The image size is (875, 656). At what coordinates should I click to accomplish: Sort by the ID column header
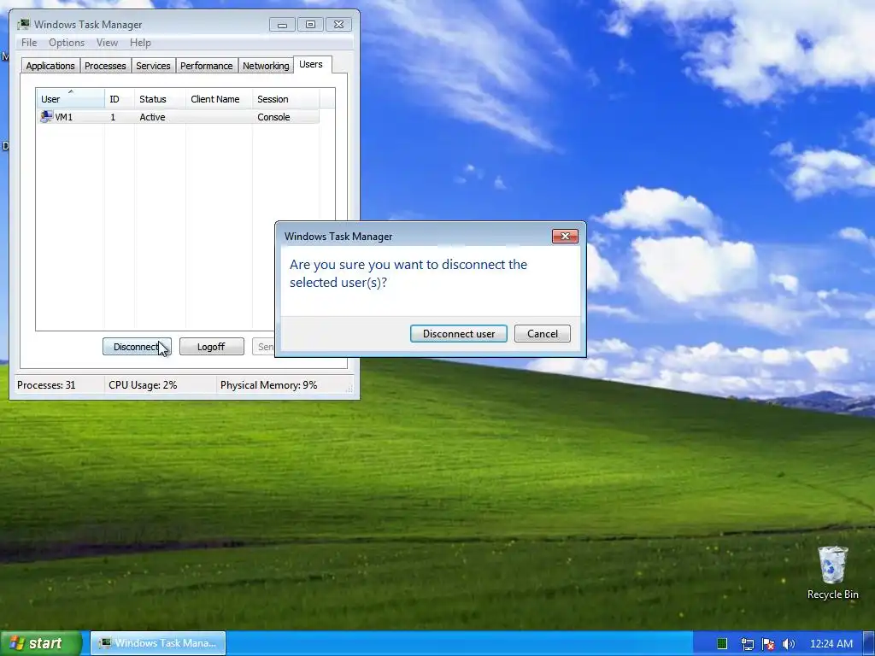[120, 99]
